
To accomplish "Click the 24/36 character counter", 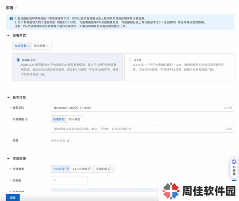I will (x=228, y=108).
